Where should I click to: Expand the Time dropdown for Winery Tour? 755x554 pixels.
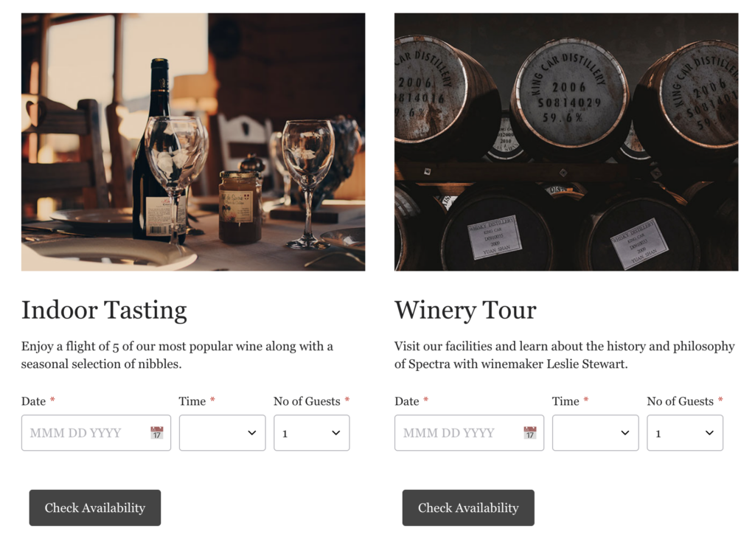pos(596,432)
